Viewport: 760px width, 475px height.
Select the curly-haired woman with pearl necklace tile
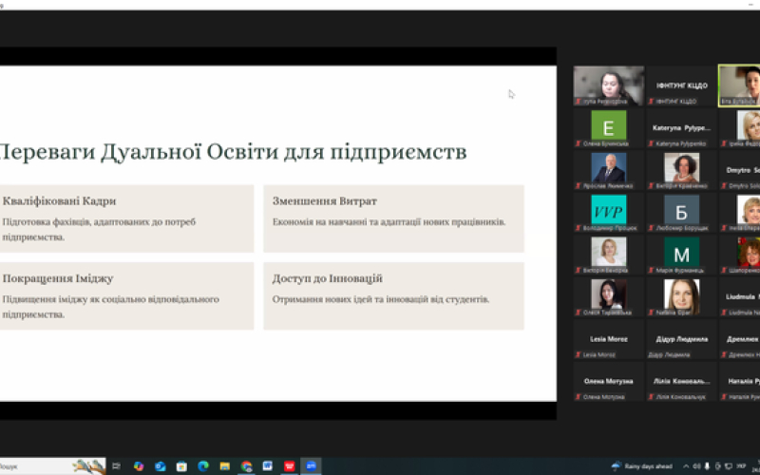pyautogui.click(x=681, y=171)
